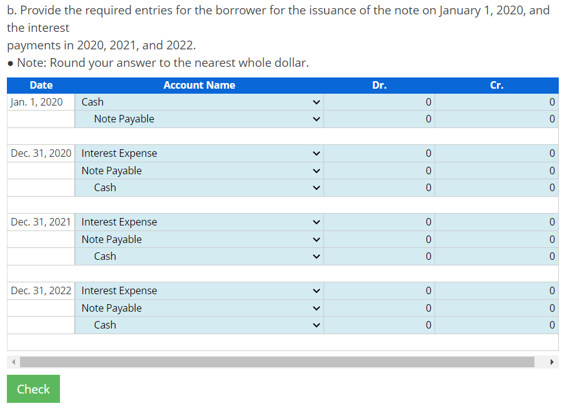Viewport: 570px width, 416px height.
Task: Click Cr. field for Dec. 31, 2021 Interest Expense
Action: pos(496,222)
